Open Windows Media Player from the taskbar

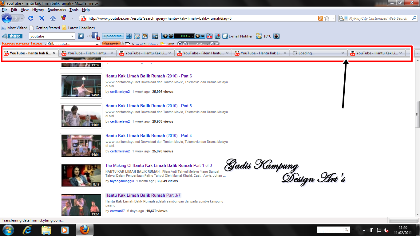(65, 230)
